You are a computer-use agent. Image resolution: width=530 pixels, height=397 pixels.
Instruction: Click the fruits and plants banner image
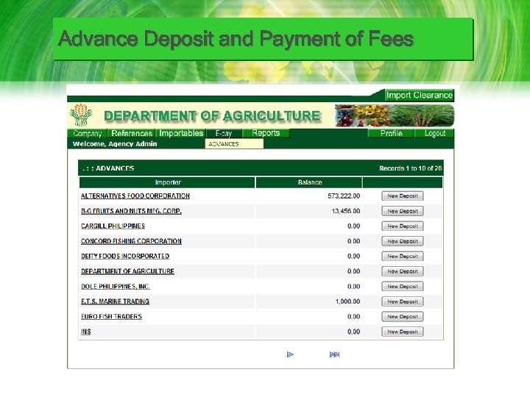coord(395,115)
